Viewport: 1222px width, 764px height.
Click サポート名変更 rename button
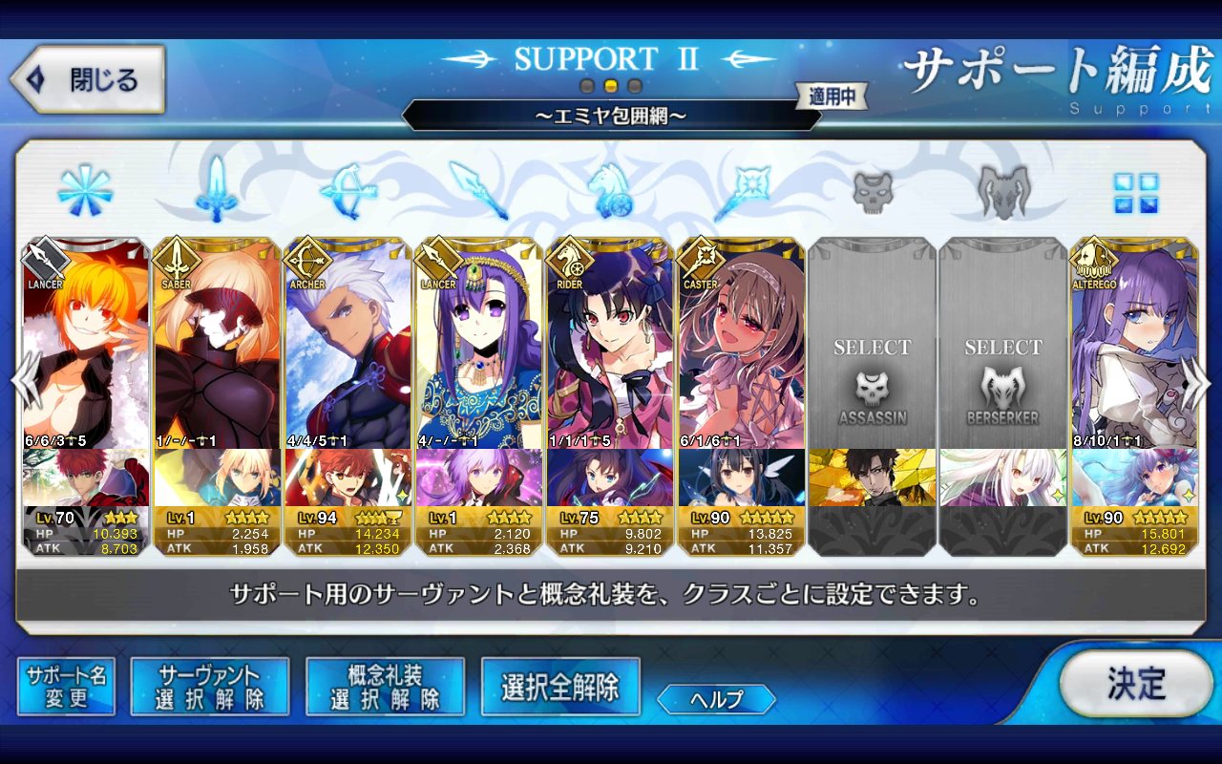point(66,686)
